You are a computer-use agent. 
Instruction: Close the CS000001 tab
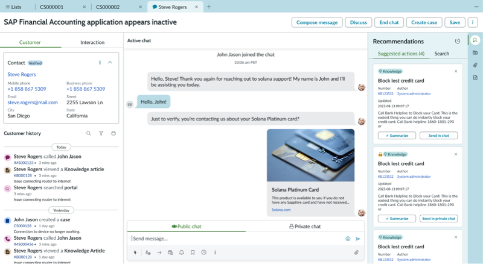[84, 7]
